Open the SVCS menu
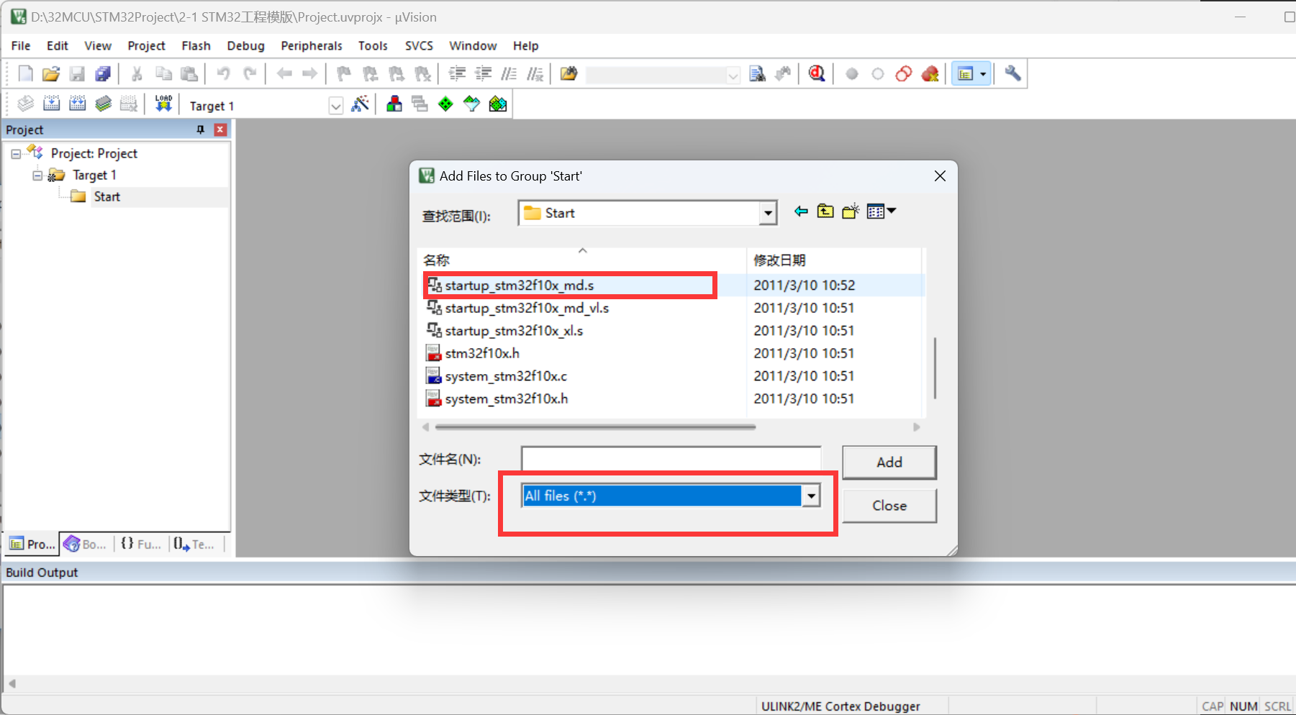This screenshot has width=1296, height=715. click(419, 45)
